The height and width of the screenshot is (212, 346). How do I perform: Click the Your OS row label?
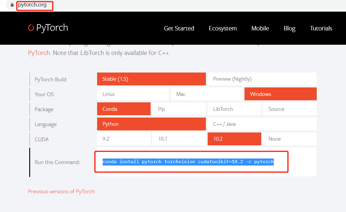pyautogui.click(x=44, y=94)
